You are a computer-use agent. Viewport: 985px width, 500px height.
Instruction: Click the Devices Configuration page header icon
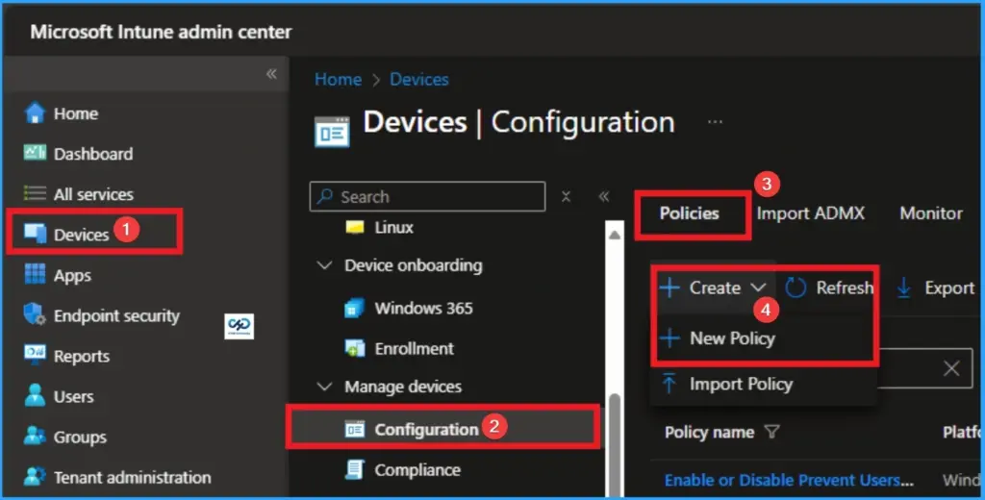click(332, 132)
